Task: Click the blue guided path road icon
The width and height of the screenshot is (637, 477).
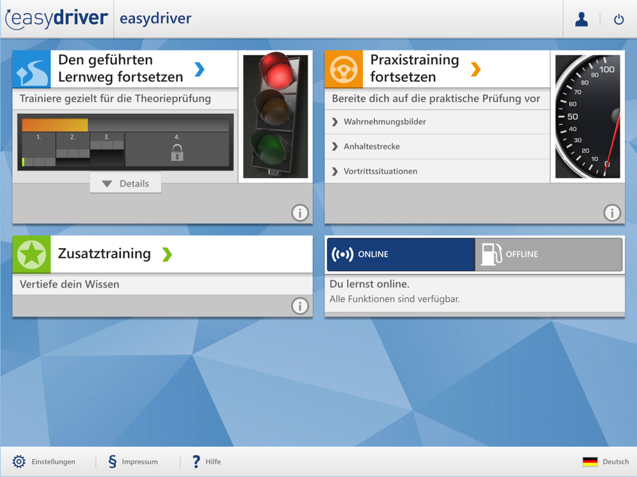Action: [32, 69]
